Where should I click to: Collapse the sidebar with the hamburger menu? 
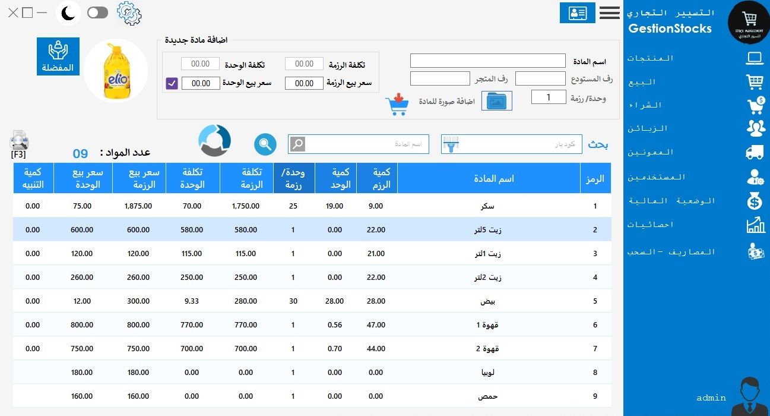pyautogui.click(x=609, y=12)
